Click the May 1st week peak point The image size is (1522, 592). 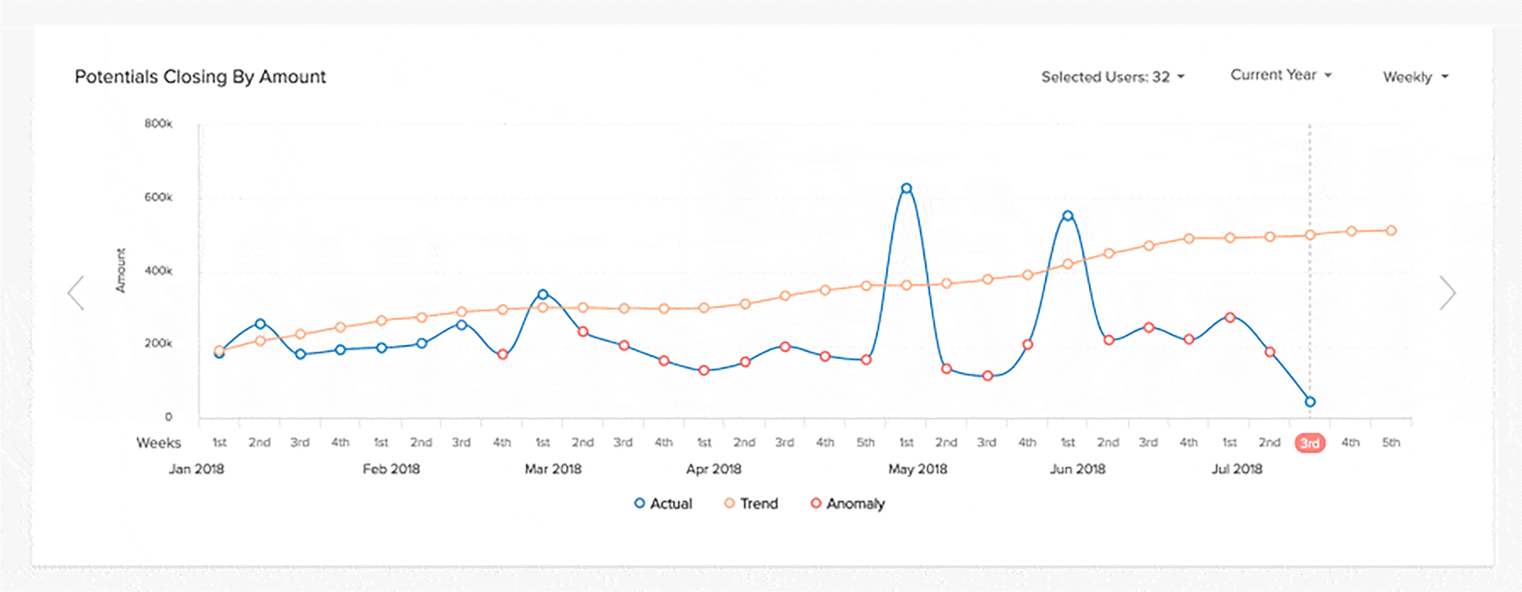point(906,189)
